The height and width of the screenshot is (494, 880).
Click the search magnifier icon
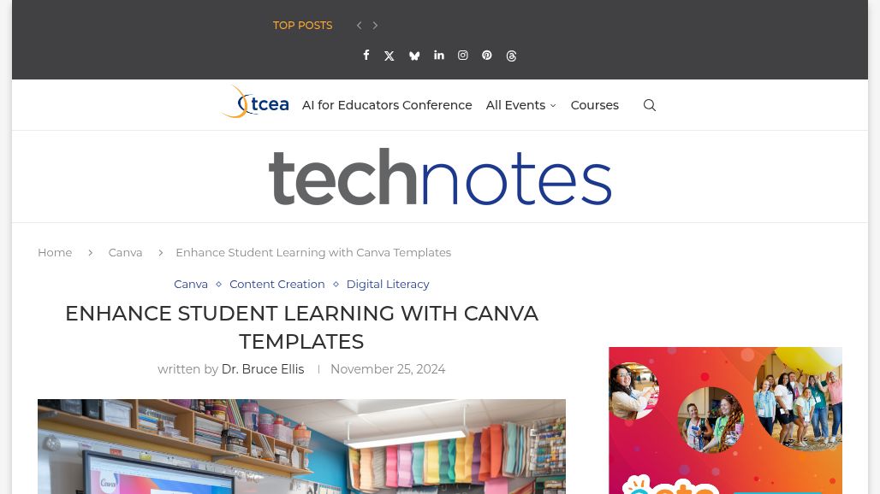click(x=650, y=105)
